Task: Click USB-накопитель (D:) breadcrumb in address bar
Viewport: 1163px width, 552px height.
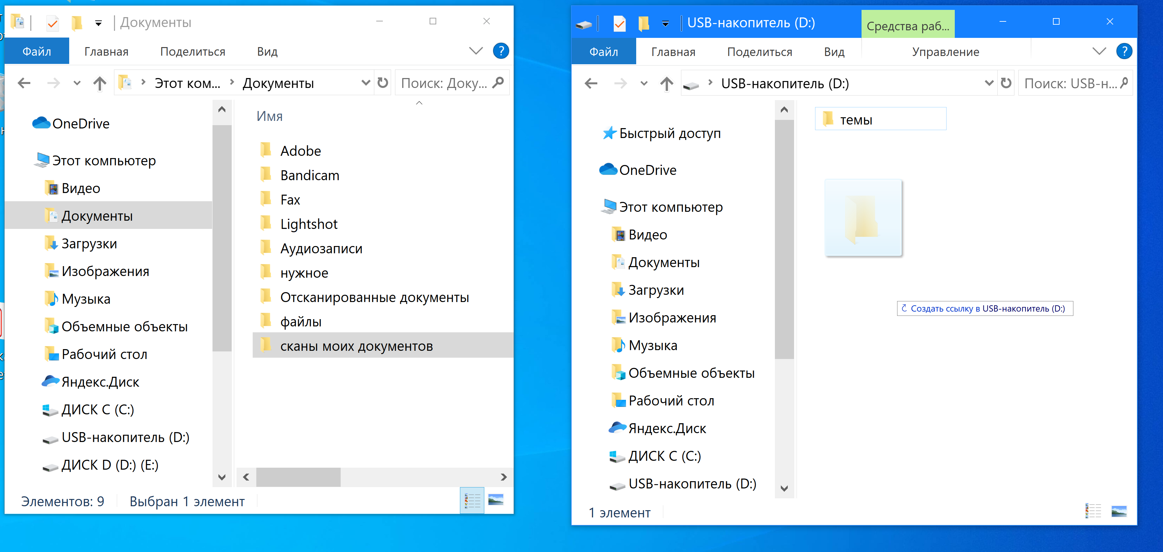Action: (x=785, y=84)
